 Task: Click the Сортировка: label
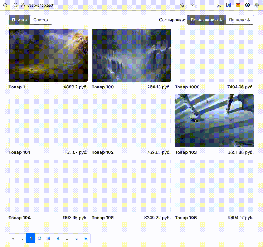[x=172, y=20]
